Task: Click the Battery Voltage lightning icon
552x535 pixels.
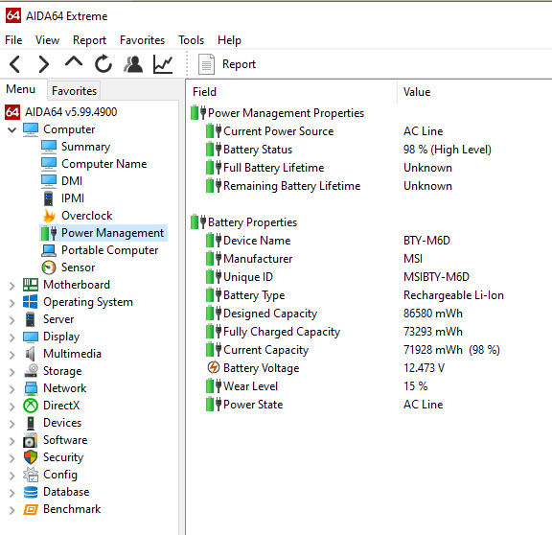Action: (x=214, y=367)
